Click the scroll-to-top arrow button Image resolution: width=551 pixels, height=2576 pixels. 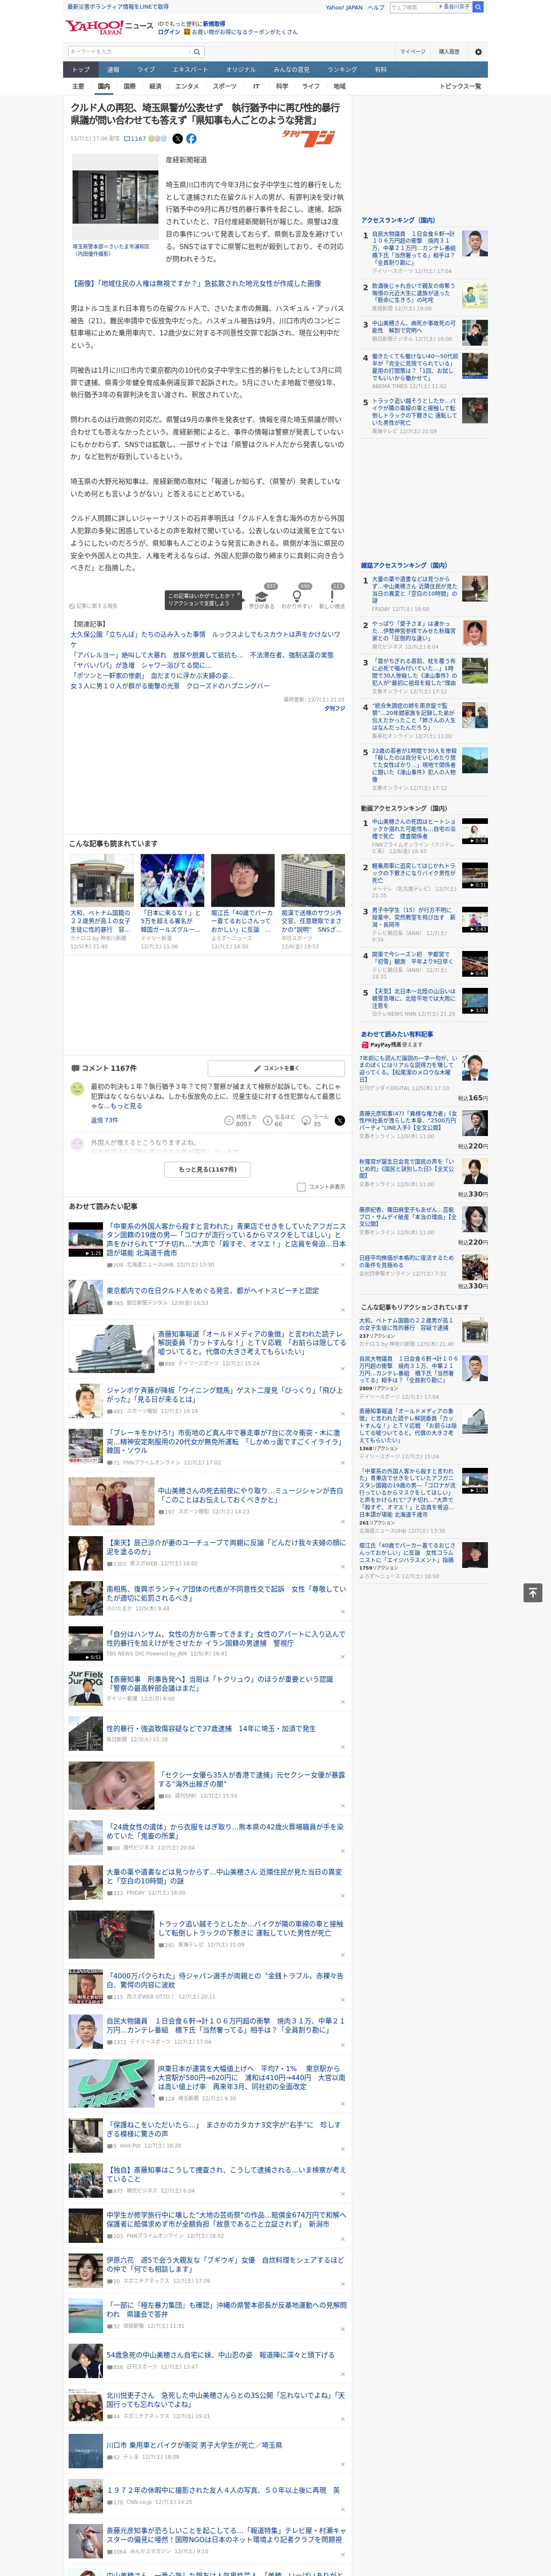pos(533,1592)
